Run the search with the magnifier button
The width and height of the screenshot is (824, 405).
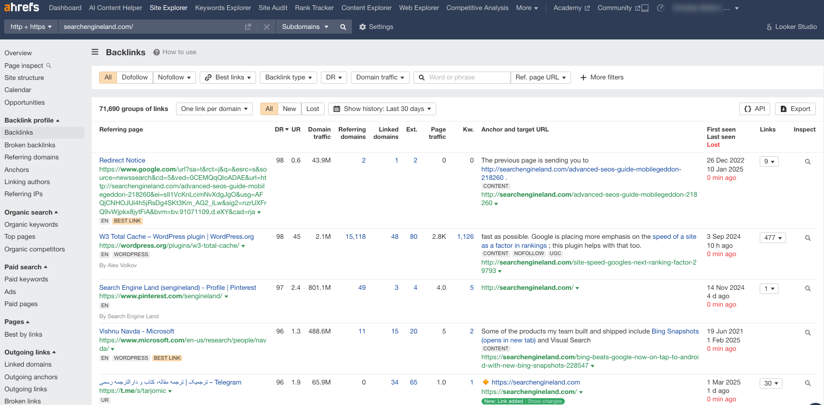click(x=343, y=27)
